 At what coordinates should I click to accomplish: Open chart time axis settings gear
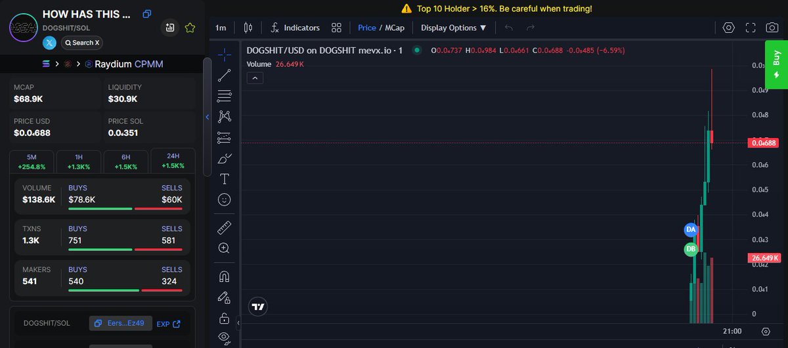[x=766, y=332]
